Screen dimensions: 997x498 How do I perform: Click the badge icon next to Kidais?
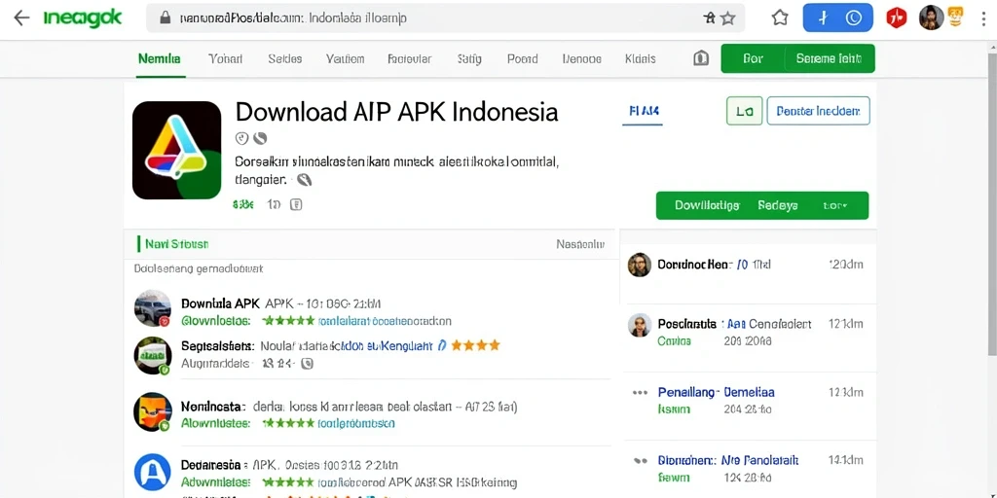tap(701, 59)
